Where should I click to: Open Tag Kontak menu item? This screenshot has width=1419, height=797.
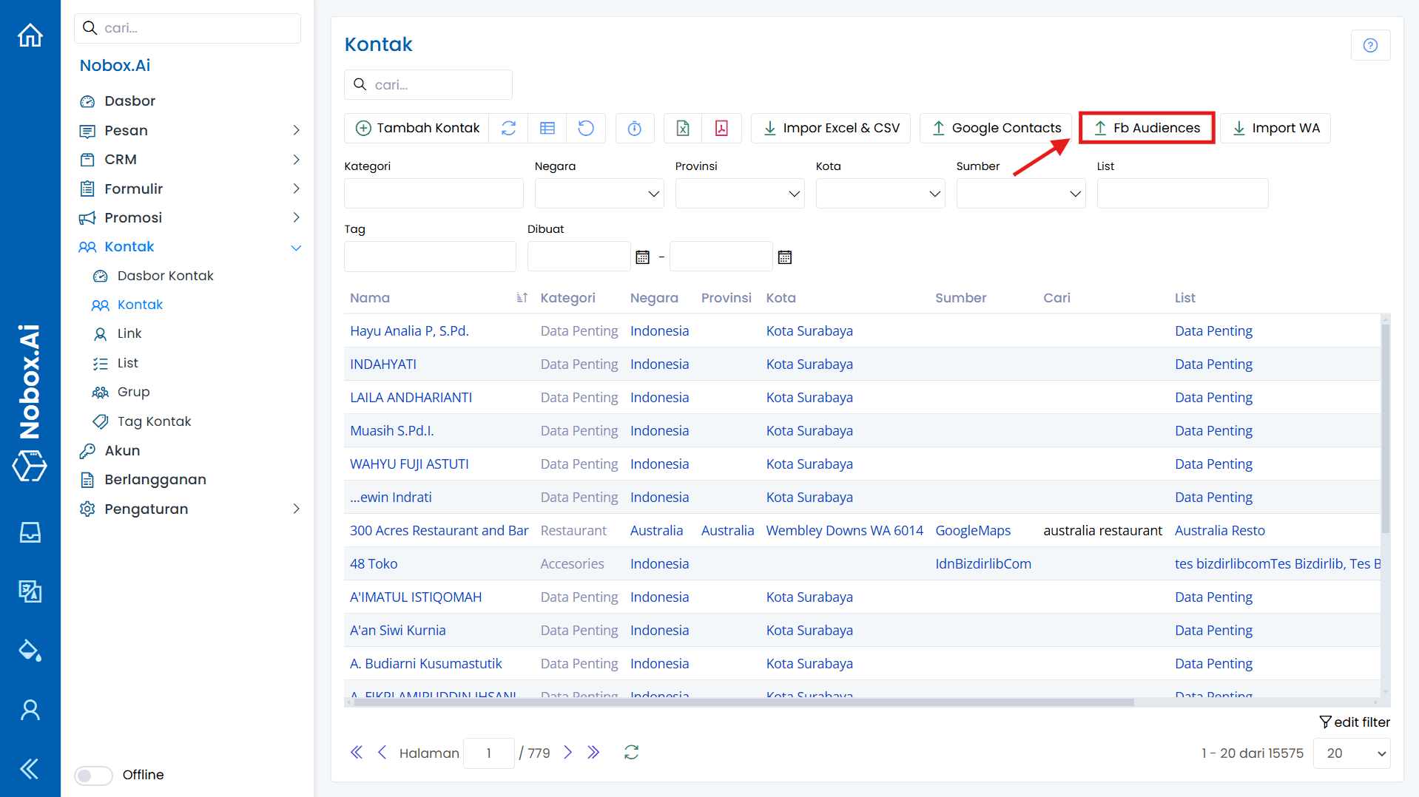point(152,421)
